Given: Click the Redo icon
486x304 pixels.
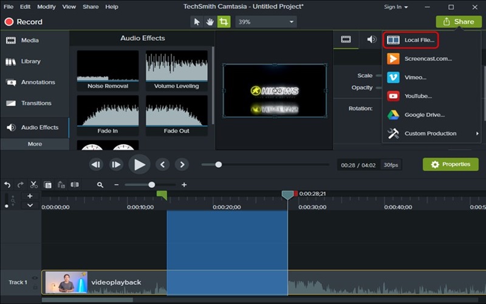Looking at the screenshot, I should (x=21, y=185).
